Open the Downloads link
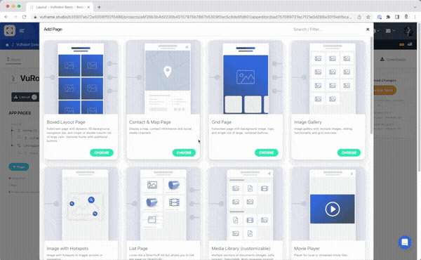The image size is (421, 260). tap(393, 60)
